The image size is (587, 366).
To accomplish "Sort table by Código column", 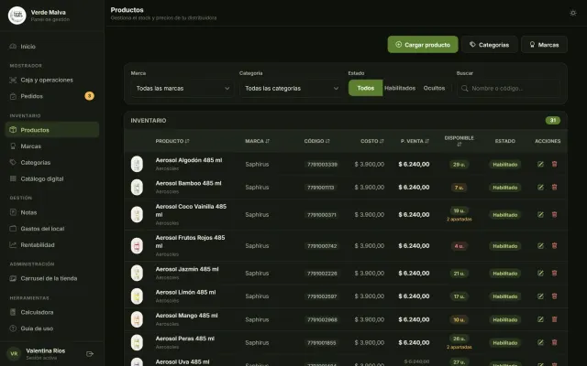I will coord(316,141).
